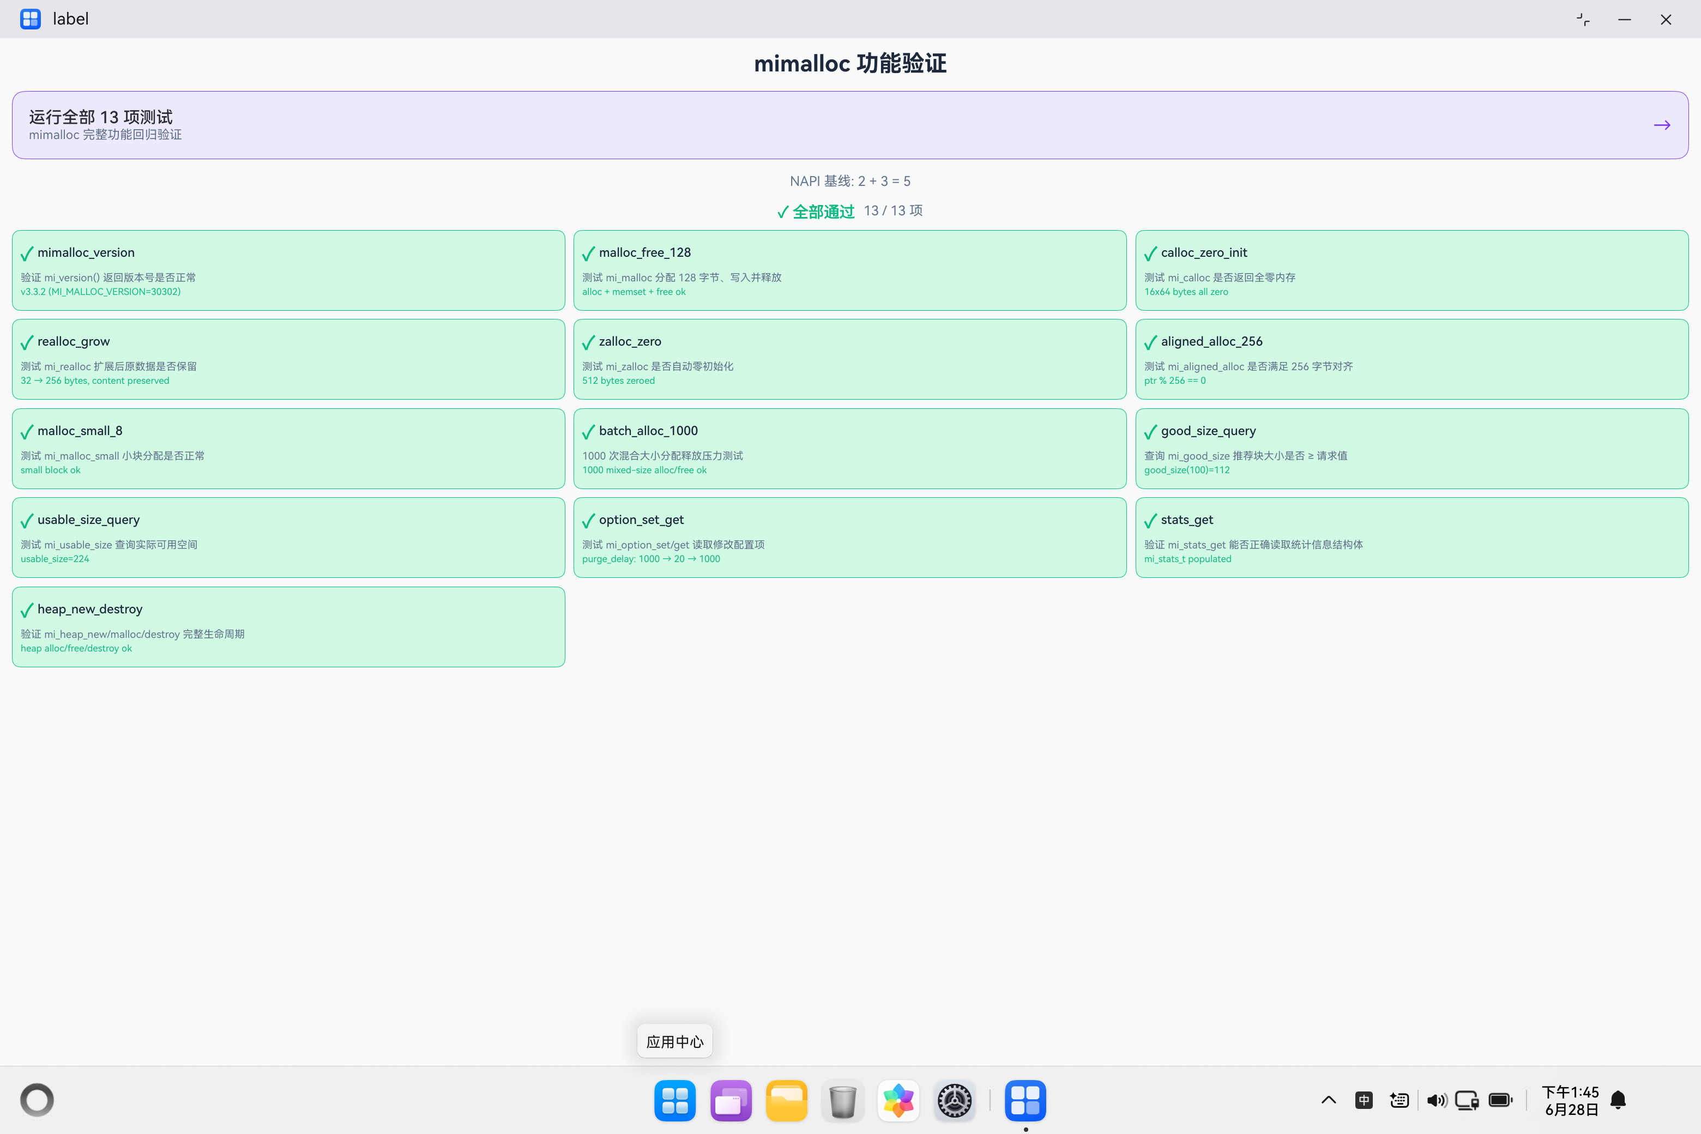
Task: Select 'purge_delay: 1000 → 20 → 1000' text
Action: point(651,559)
